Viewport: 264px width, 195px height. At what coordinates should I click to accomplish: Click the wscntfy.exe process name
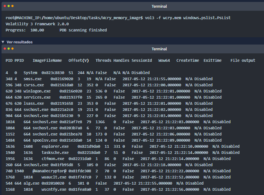pos(54,190)
